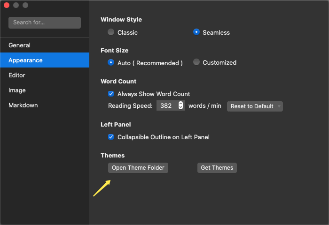
Task: Choose the Seamless window style
Action: coord(196,32)
